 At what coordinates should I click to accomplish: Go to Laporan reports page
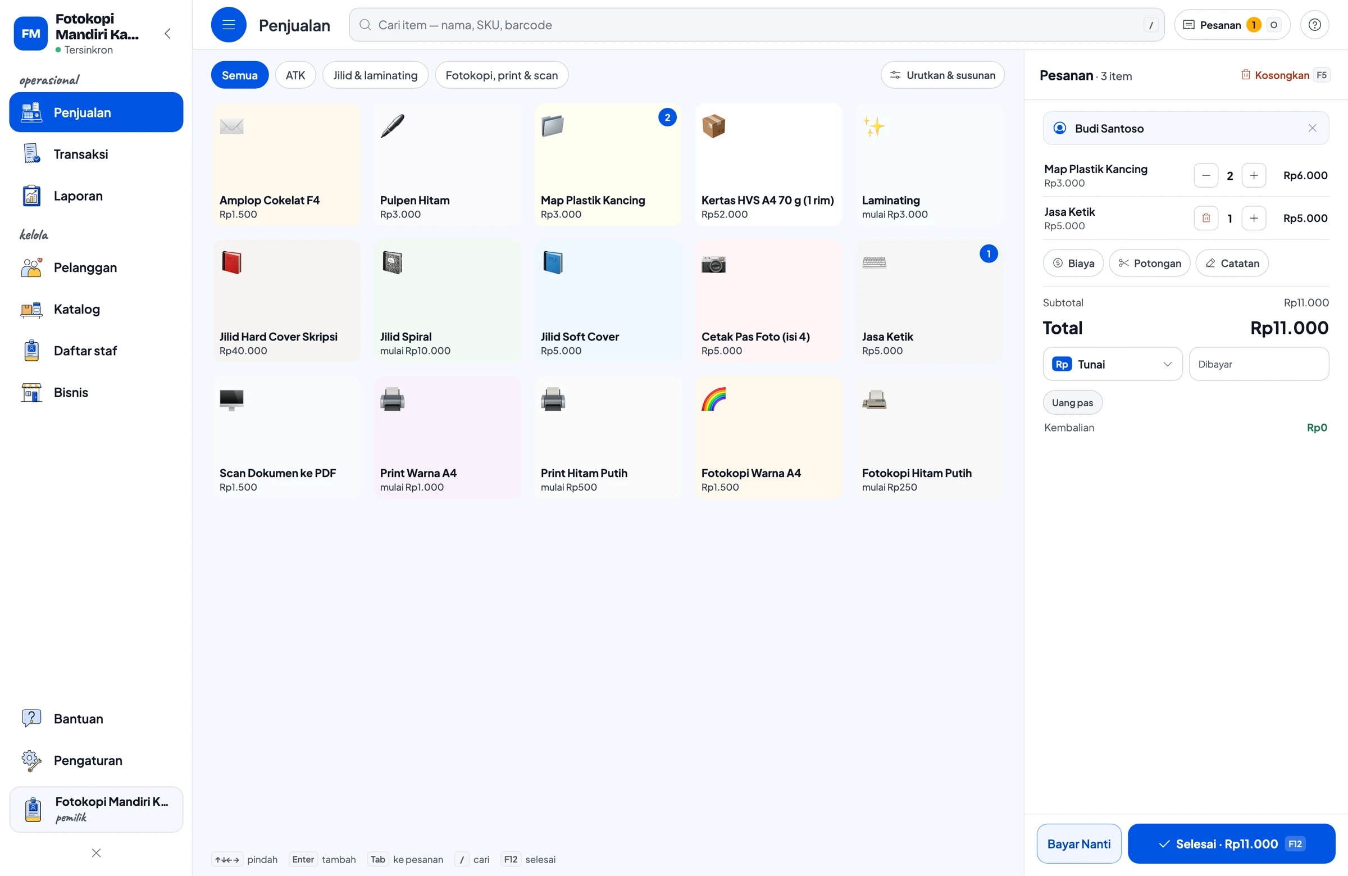[96, 196]
